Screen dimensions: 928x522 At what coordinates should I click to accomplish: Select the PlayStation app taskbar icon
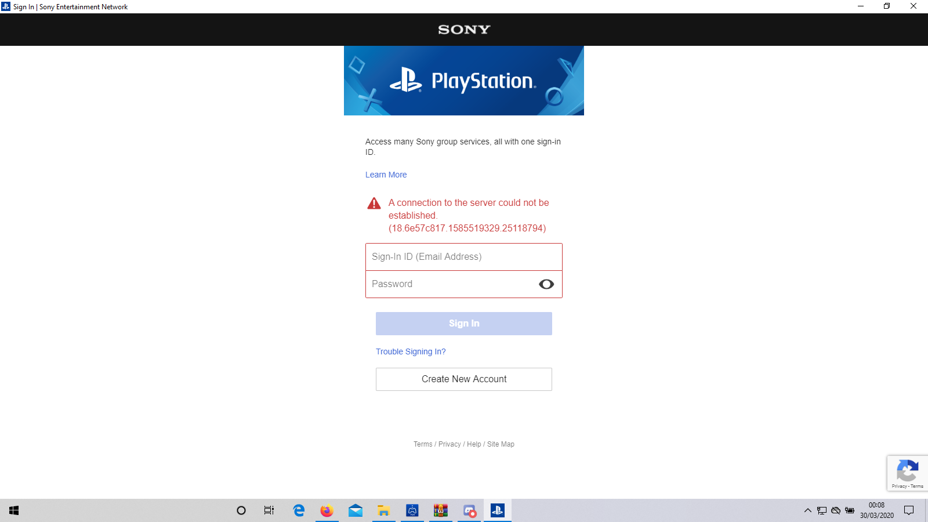[498, 510]
